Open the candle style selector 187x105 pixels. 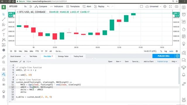click(x=31, y=6)
